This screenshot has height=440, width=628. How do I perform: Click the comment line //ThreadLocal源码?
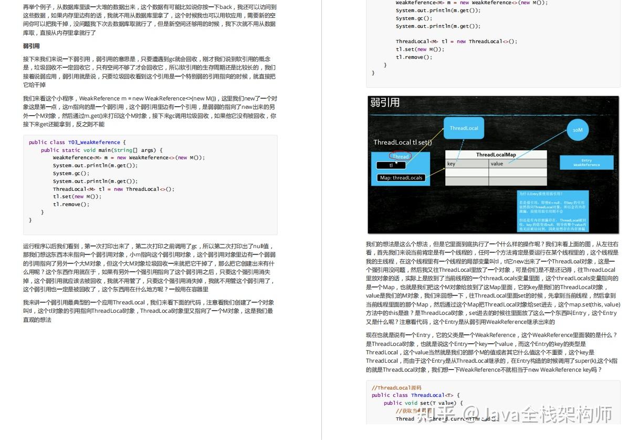click(x=396, y=387)
